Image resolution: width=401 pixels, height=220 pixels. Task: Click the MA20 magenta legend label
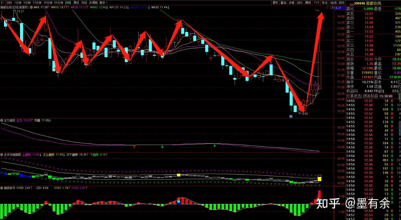pos(78,7)
